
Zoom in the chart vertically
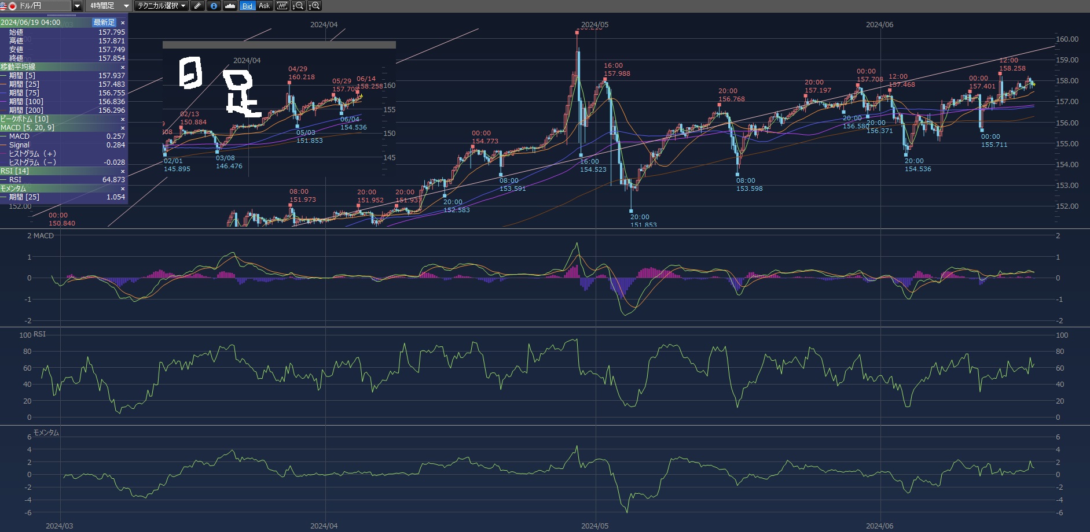click(314, 6)
